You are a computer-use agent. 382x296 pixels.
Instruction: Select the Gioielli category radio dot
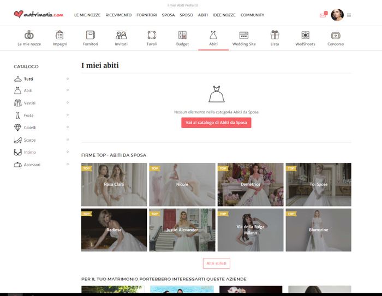[68, 128]
